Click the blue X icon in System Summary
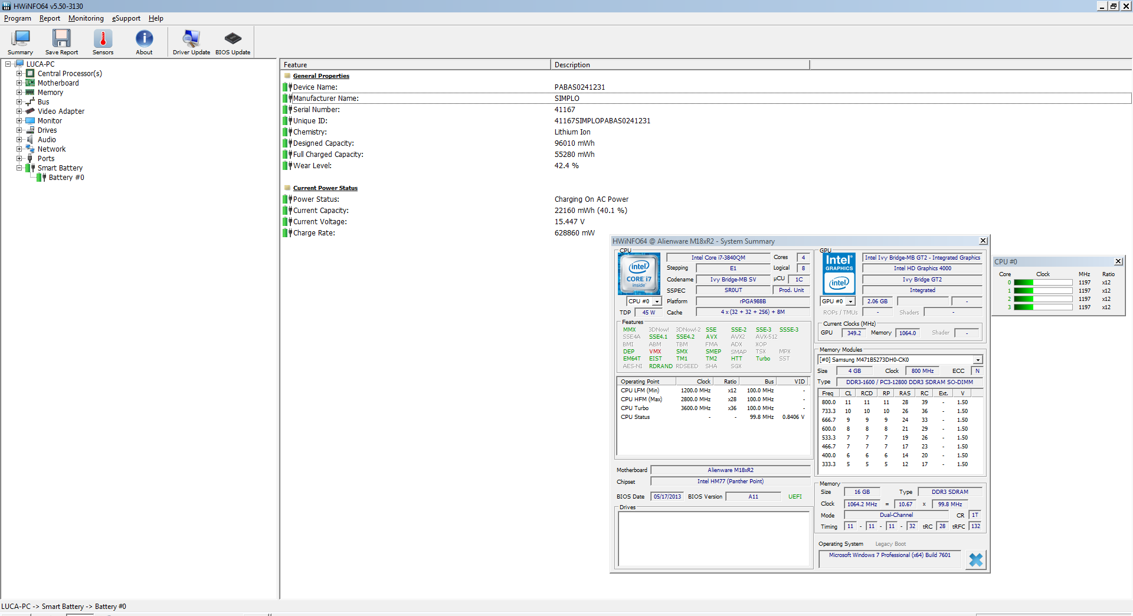Viewport: 1133px width, 616px height. click(976, 559)
